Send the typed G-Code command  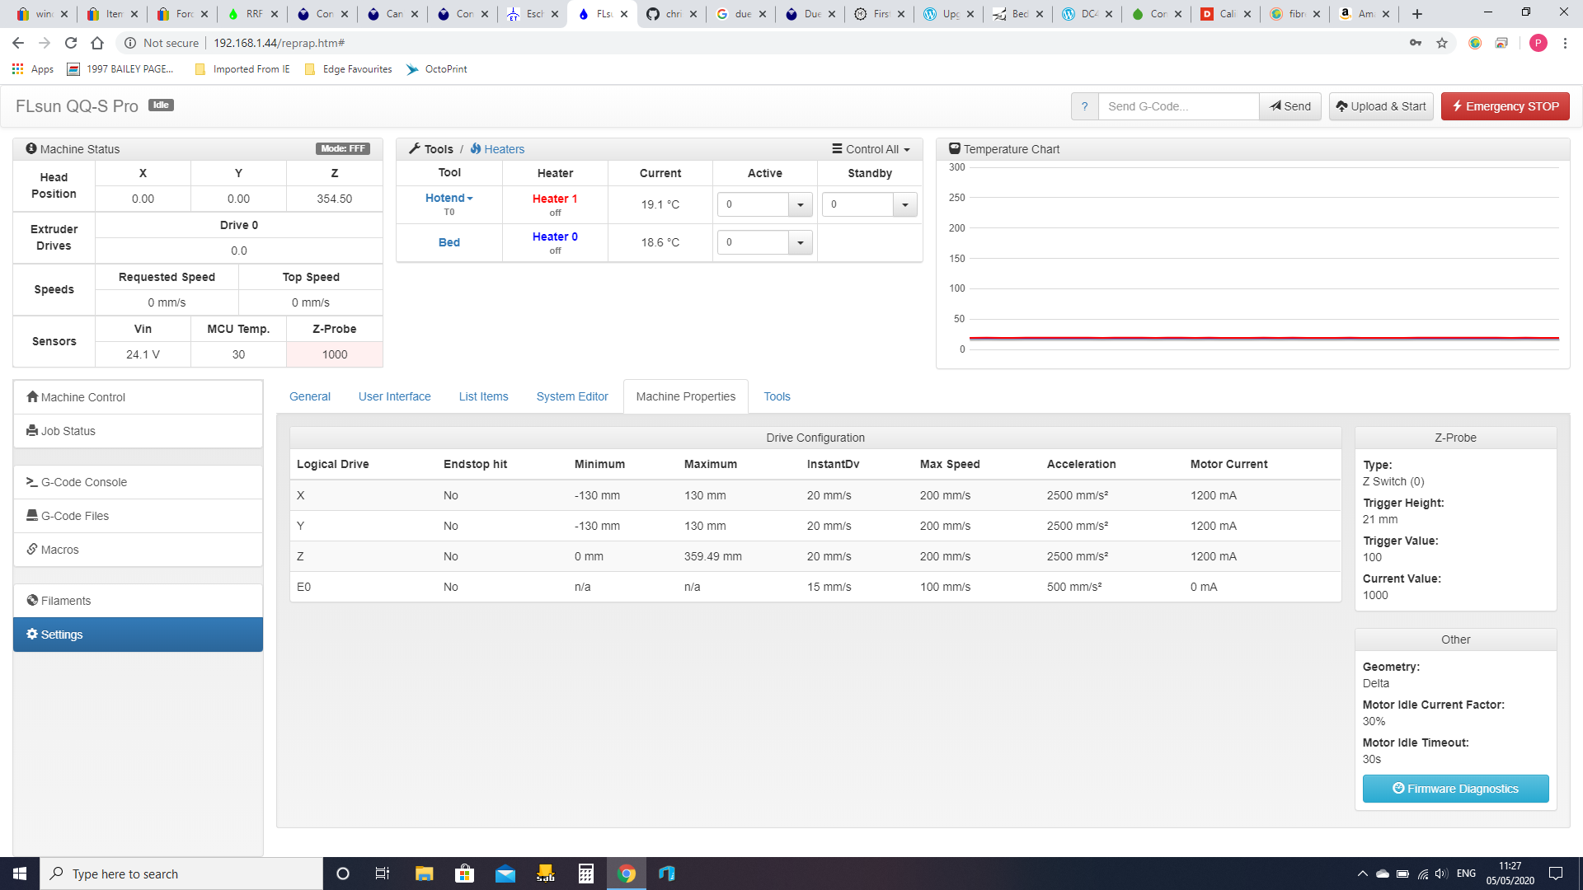1290,106
